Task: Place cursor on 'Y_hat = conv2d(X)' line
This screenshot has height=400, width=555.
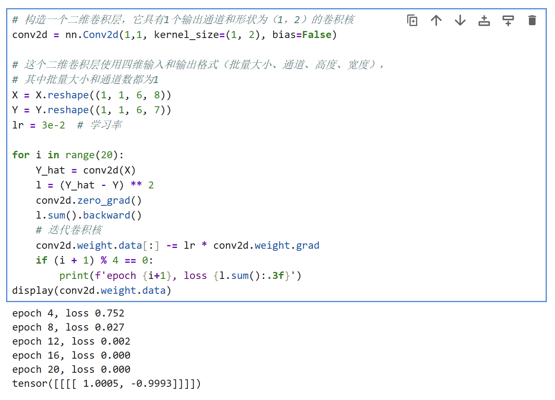Action: [x=86, y=170]
